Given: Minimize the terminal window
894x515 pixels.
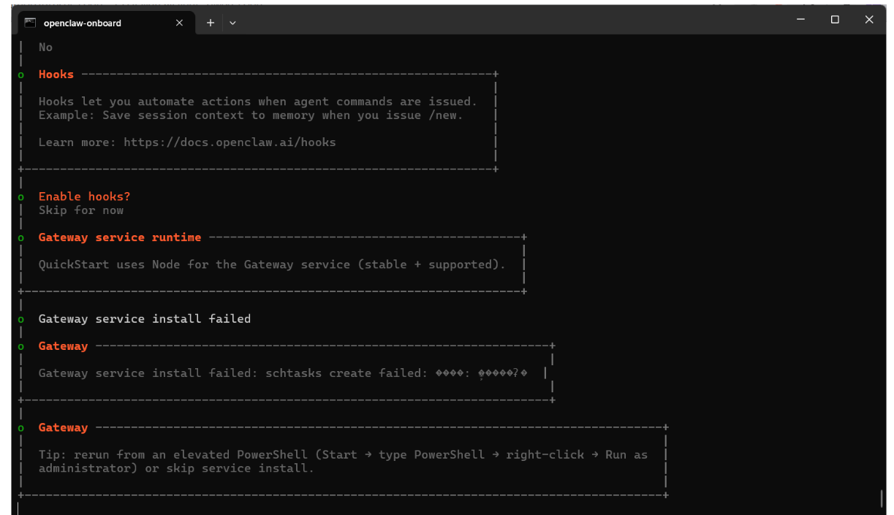Looking at the screenshot, I should tap(800, 20).
